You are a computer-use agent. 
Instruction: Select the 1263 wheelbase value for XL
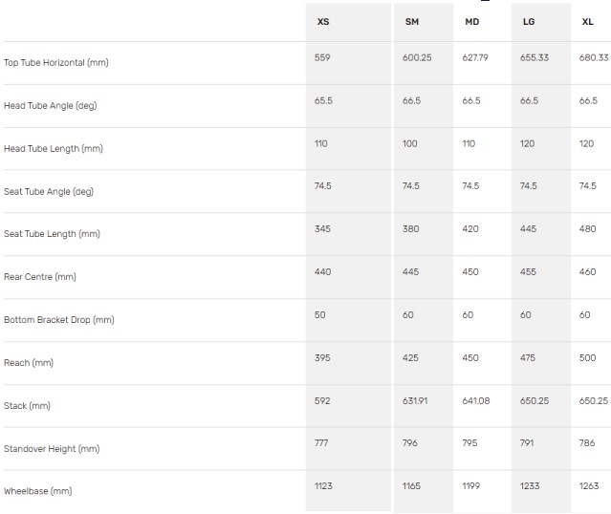click(x=591, y=486)
